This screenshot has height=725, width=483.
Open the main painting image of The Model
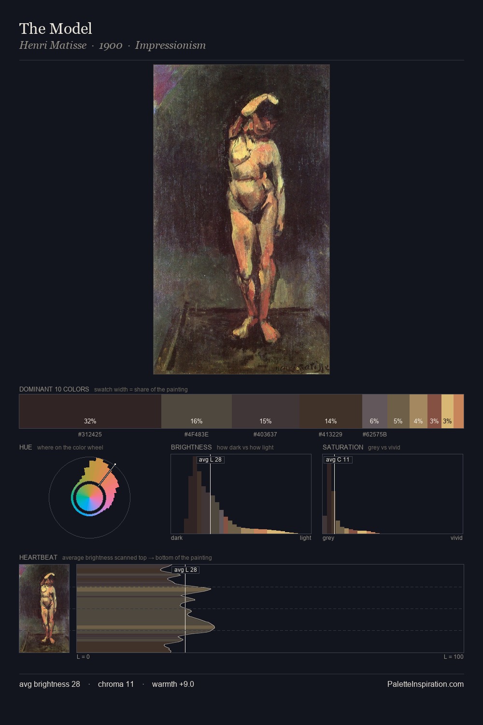point(241,219)
